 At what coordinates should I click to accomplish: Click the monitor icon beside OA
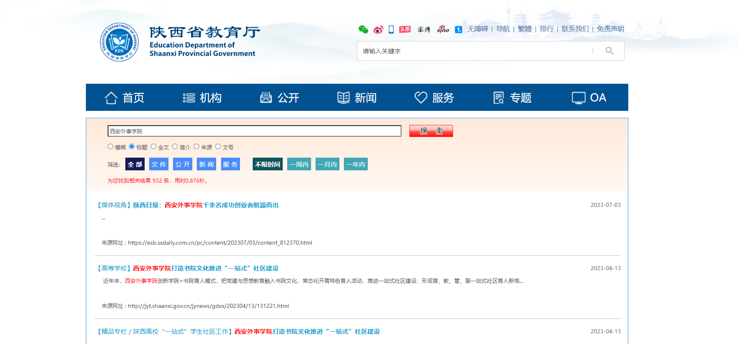579,98
